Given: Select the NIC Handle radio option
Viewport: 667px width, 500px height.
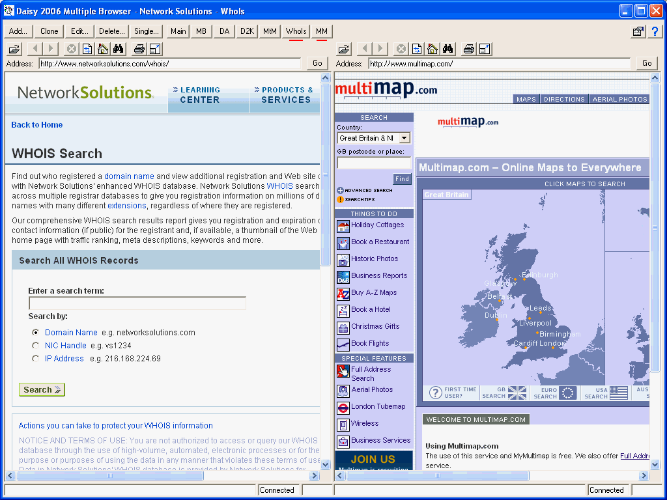Looking at the screenshot, I should pyautogui.click(x=35, y=346).
